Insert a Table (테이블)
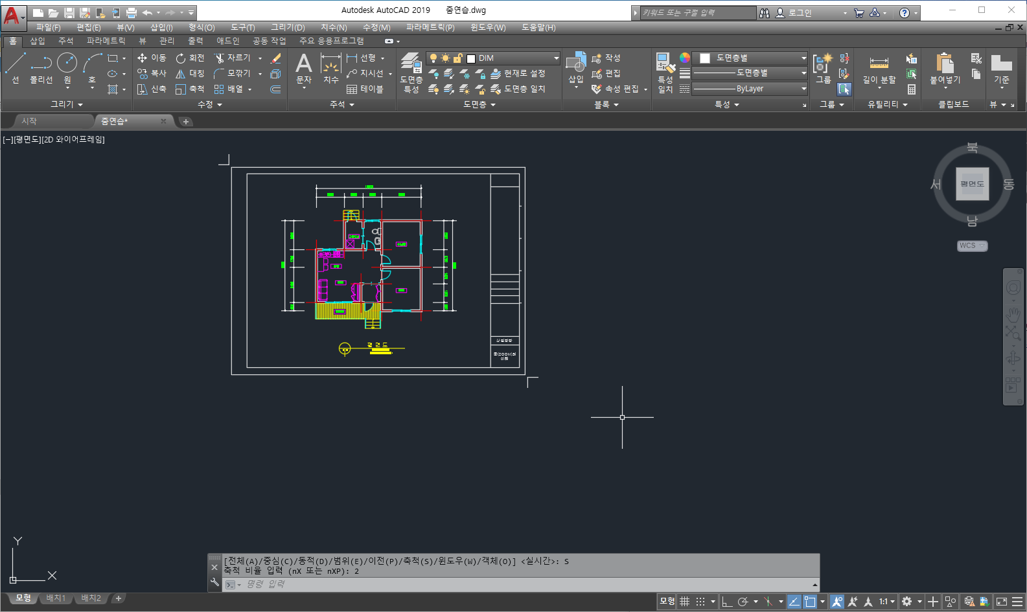The width and height of the screenshot is (1027, 612). coord(365,89)
